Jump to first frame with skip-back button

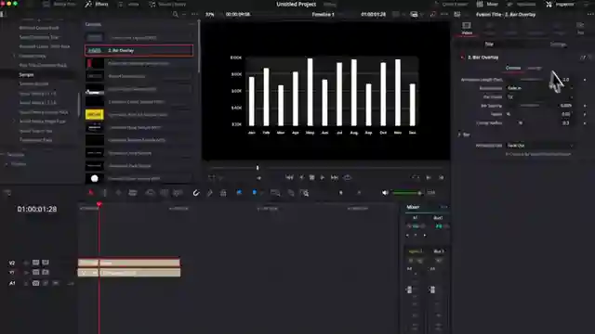pyautogui.click(x=289, y=177)
